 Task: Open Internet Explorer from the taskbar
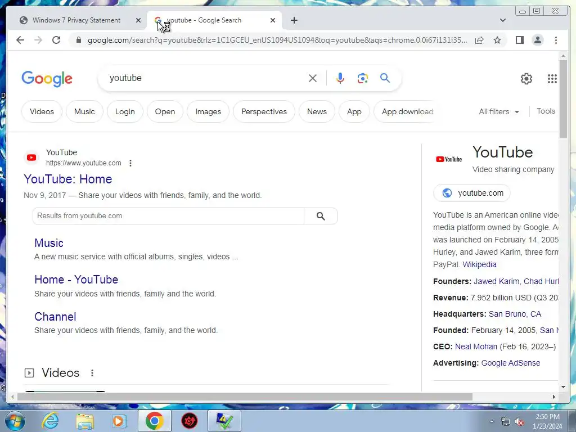50,421
